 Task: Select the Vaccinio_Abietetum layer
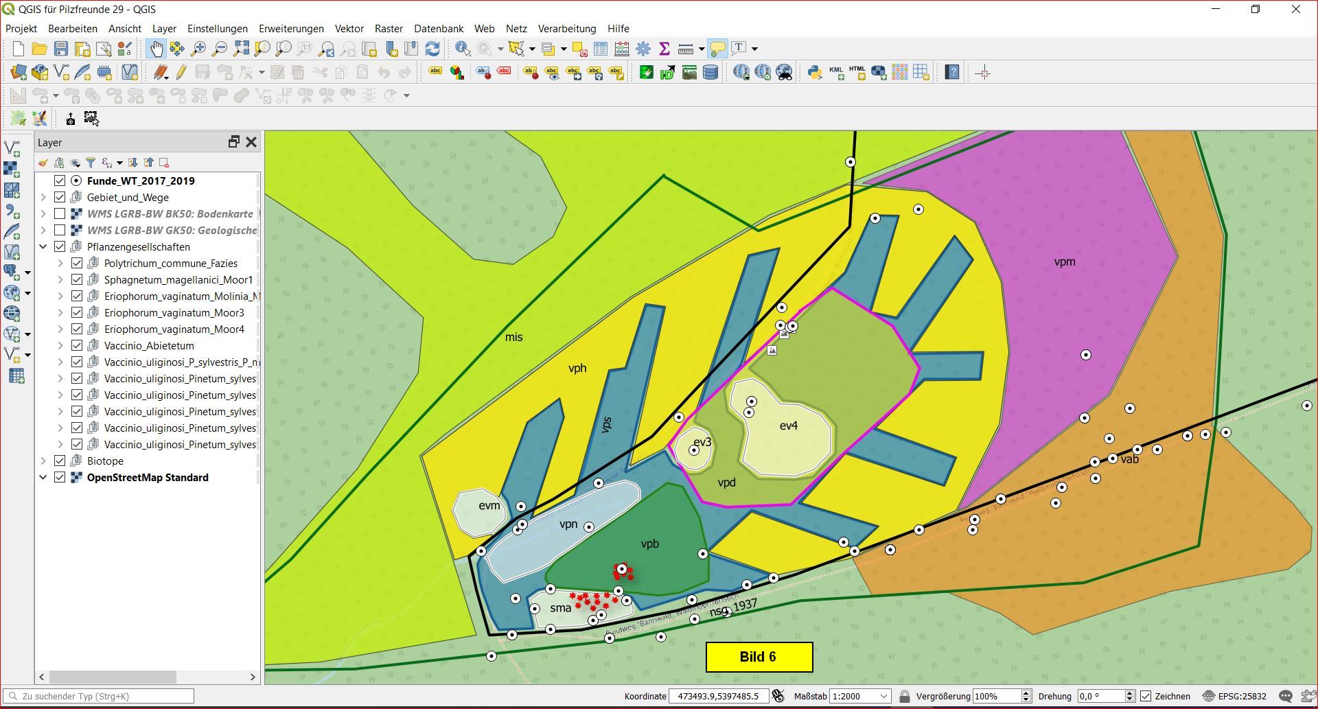tap(149, 345)
